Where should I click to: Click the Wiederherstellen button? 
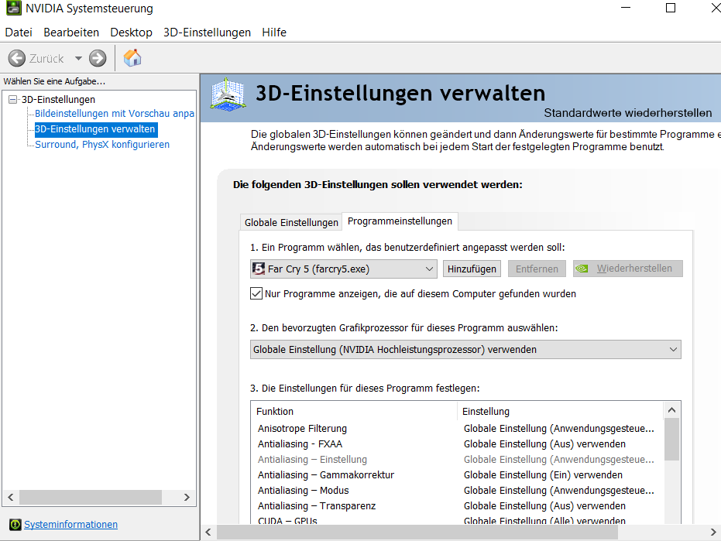[x=627, y=269]
